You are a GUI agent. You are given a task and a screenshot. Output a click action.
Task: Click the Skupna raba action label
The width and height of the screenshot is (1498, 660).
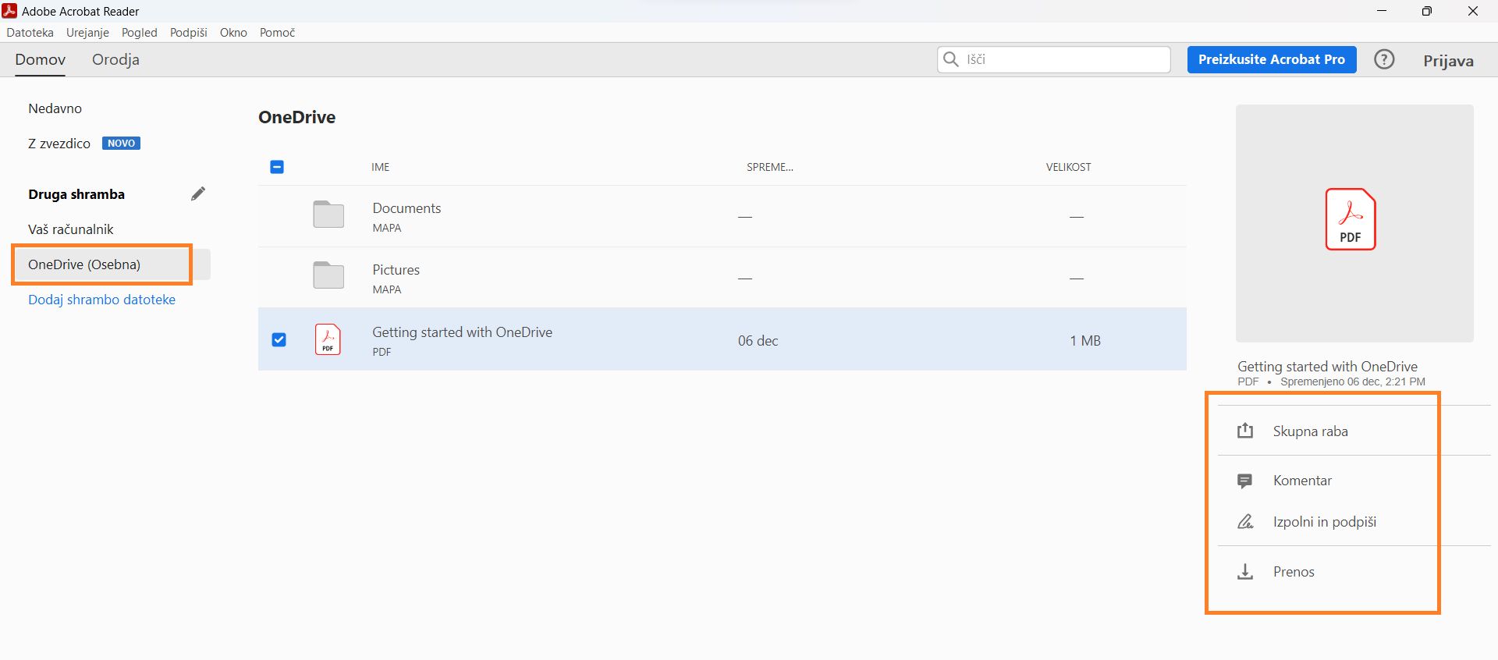click(x=1311, y=431)
